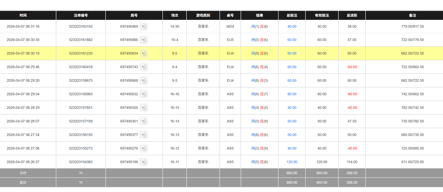Select bet number 523323163155

click(x=81, y=26)
